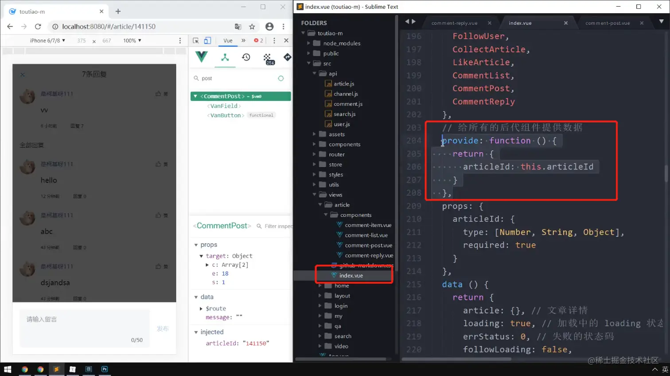
Task: Click Chrome back navigation arrow
Action: (x=10, y=27)
